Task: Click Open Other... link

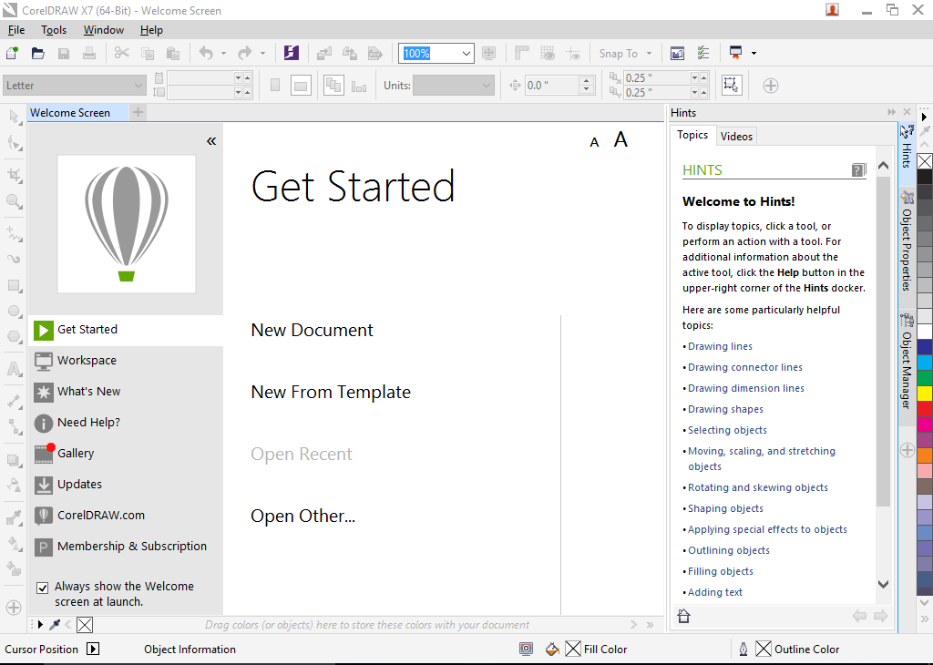Action: [x=302, y=516]
